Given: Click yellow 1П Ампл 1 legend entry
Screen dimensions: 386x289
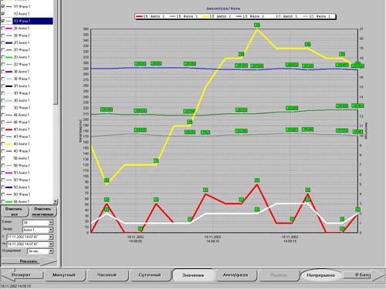Looking at the screenshot, I should point(217,16).
